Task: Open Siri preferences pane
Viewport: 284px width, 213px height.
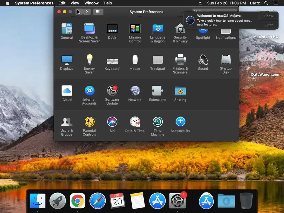Action: pyautogui.click(x=112, y=125)
